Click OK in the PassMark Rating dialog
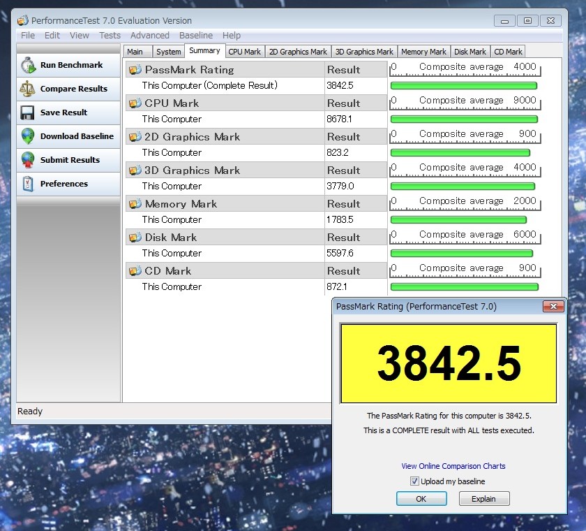The image size is (586, 531). click(421, 498)
